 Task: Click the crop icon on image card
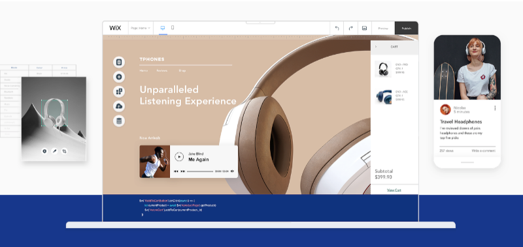(64, 151)
